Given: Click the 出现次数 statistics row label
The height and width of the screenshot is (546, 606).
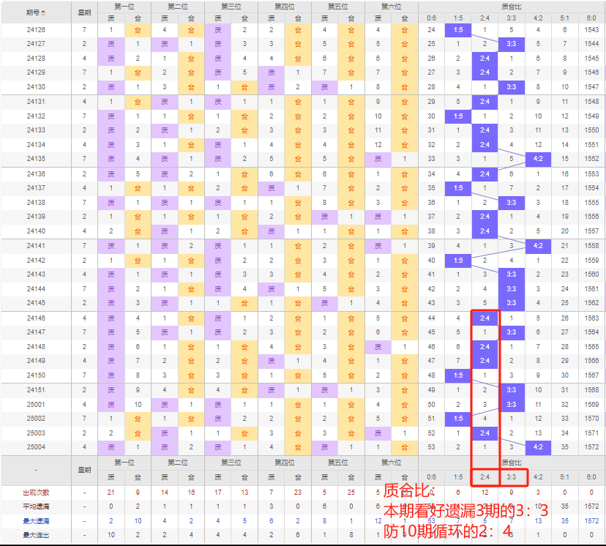Looking at the screenshot, I should (36, 492).
